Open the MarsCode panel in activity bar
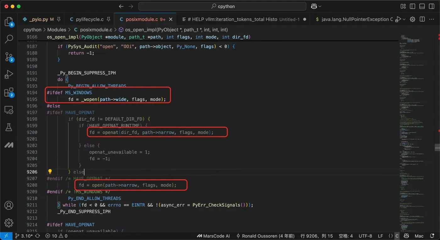The image size is (440, 240). [x=8, y=145]
